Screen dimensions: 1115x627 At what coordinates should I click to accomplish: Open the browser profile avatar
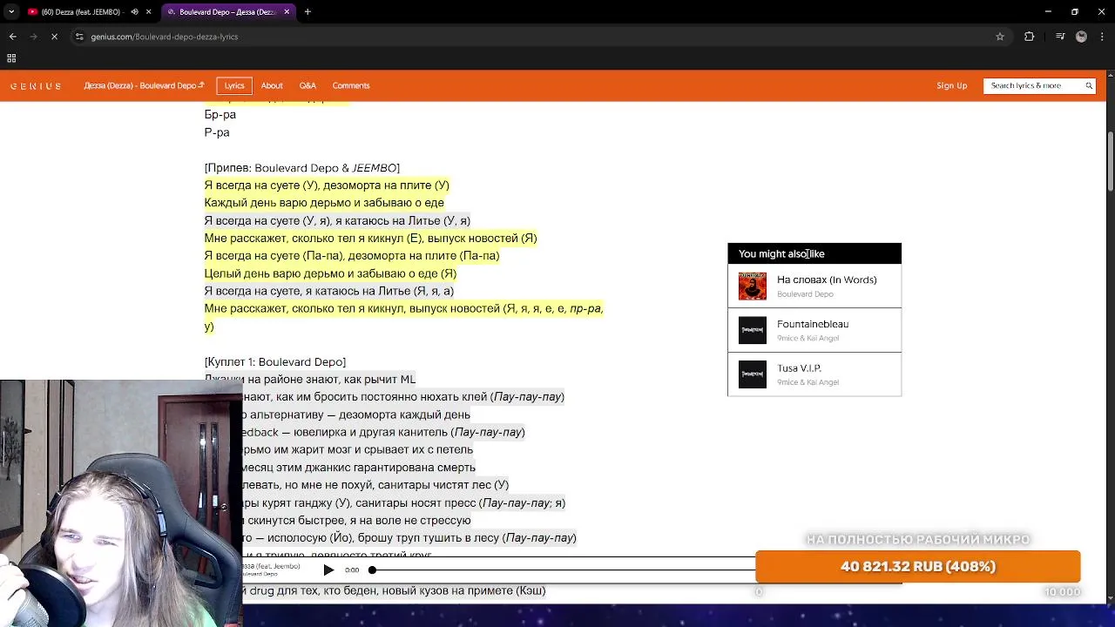point(1081,37)
